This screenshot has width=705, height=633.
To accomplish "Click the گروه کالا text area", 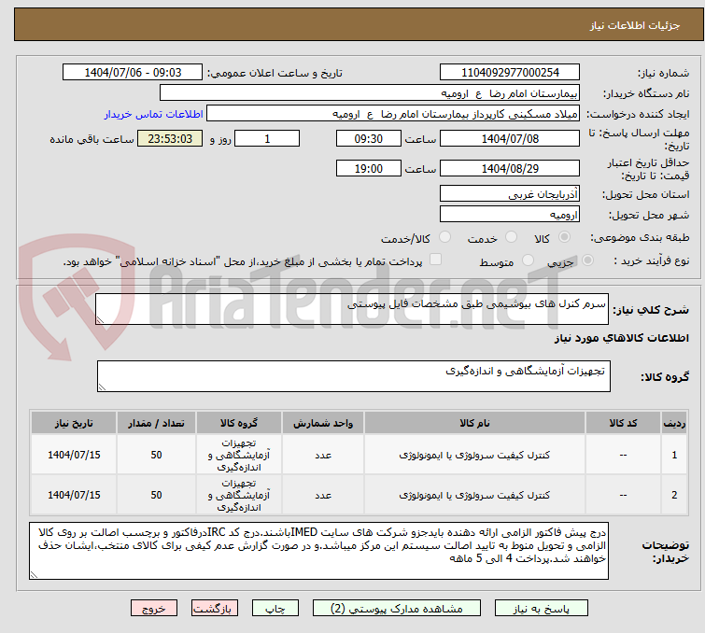I will (353, 376).
